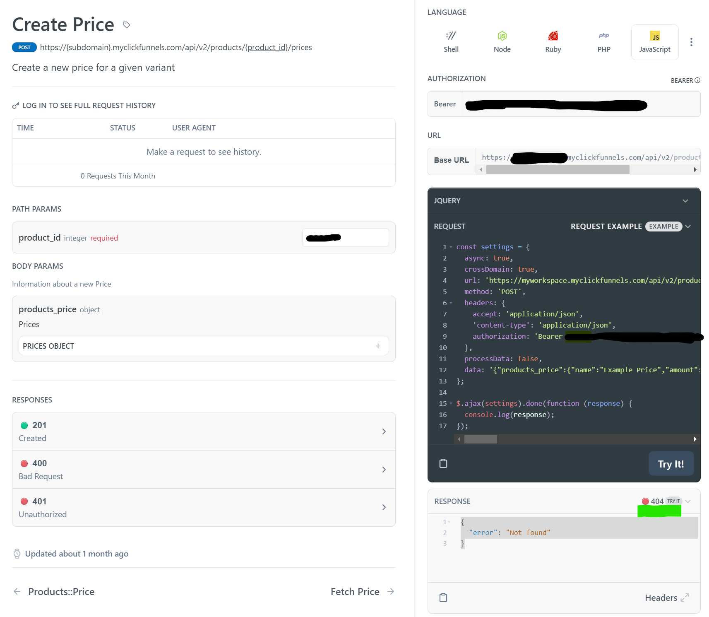
Task: Click the Bearer token input field
Action: tap(581, 104)
